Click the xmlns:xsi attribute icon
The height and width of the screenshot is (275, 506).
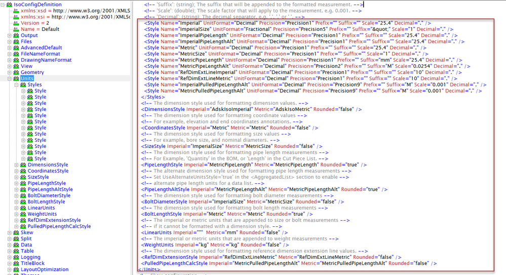coord(16,17)
